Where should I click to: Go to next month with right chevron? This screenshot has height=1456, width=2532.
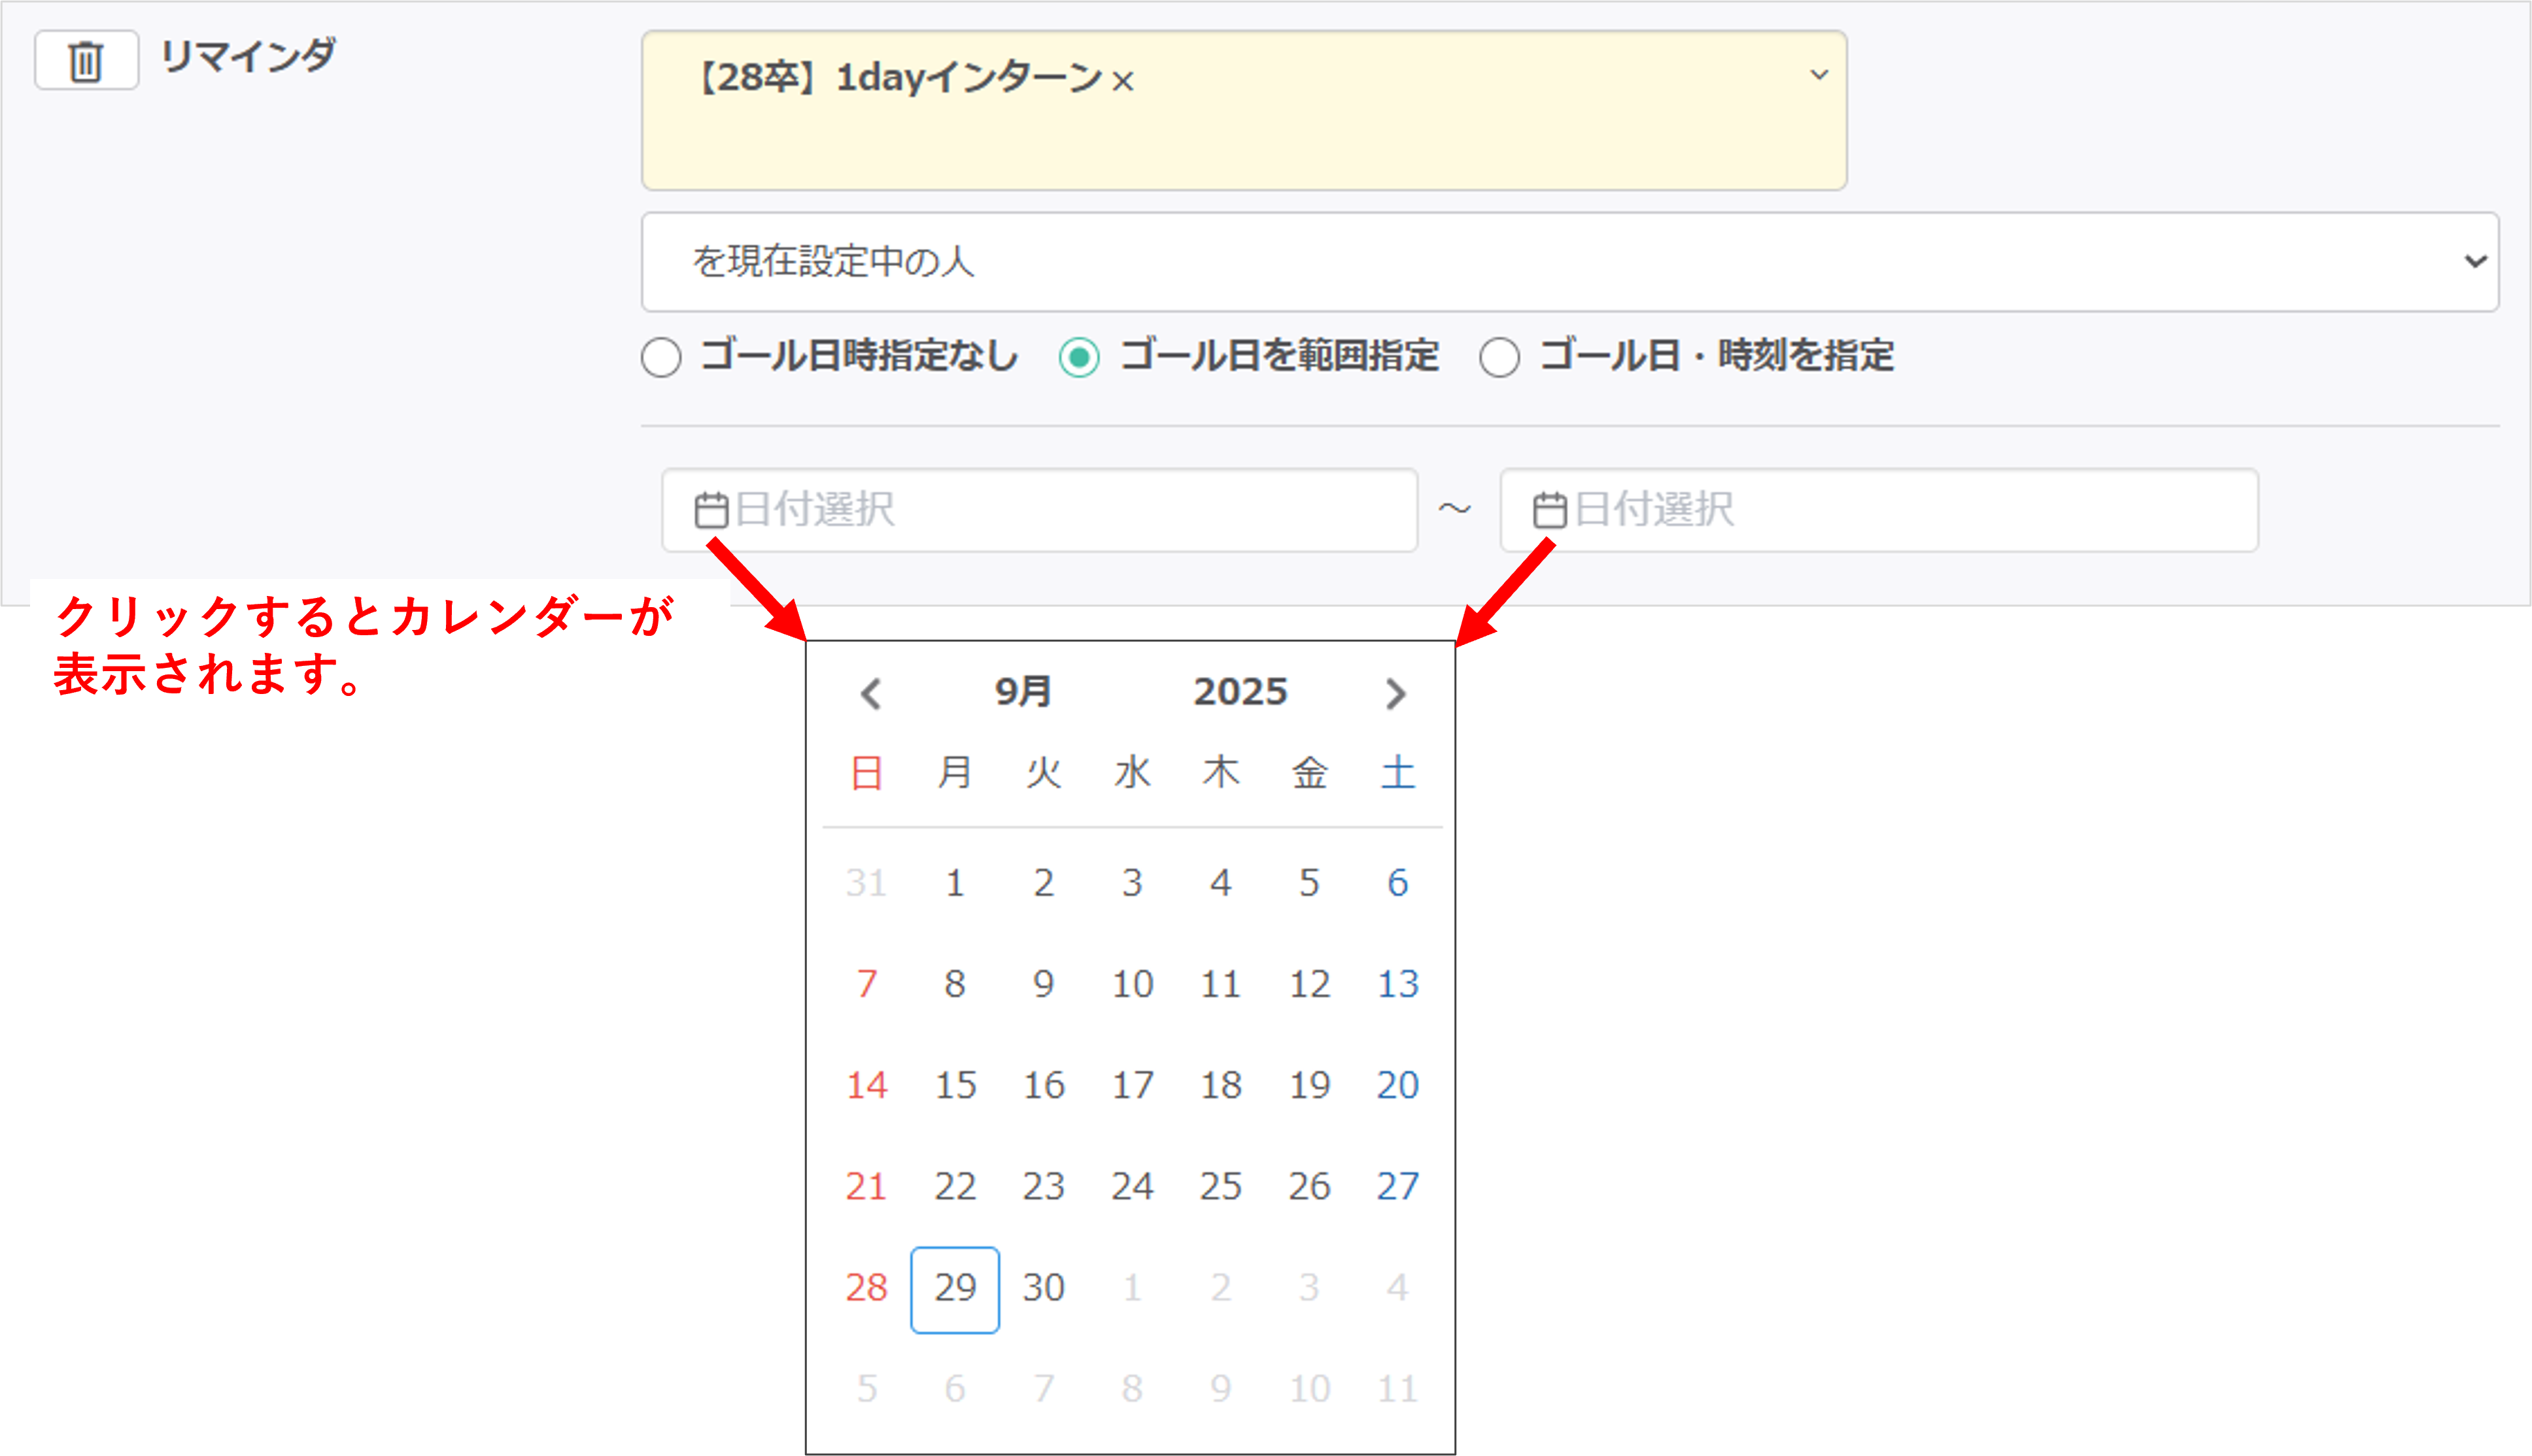pos(1395,693)
